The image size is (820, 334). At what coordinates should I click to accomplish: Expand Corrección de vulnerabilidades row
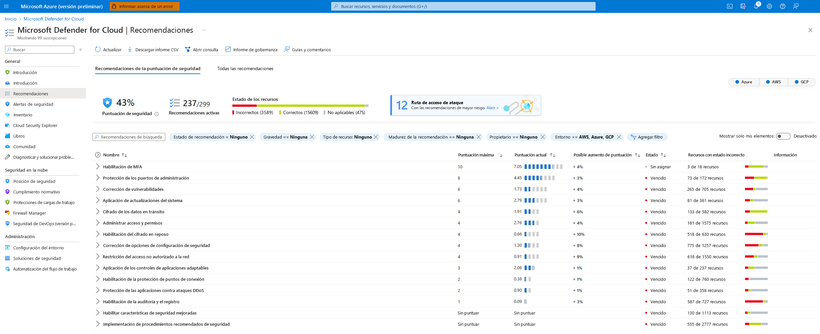click(98, 189)
